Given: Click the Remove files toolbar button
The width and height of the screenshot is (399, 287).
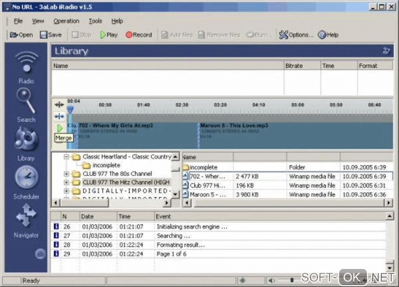Looking at the screenshot, I should click(x=219, y=35).
